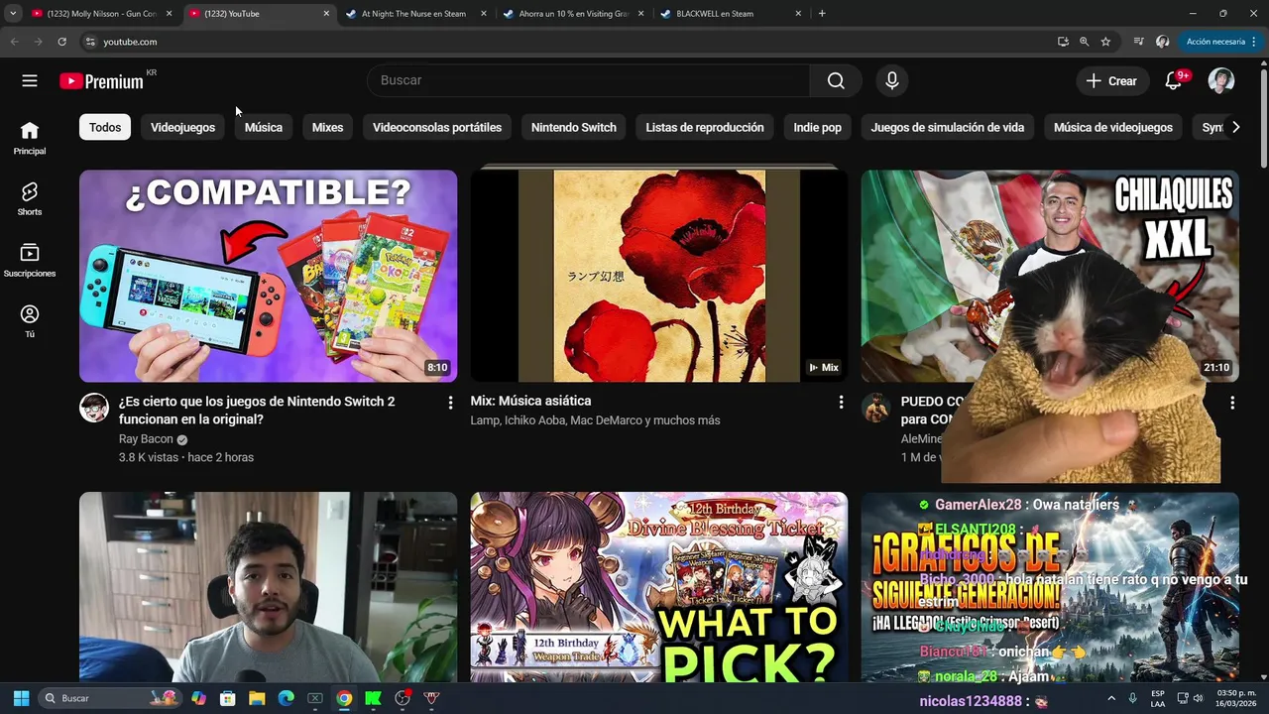Switch to At Night: The Nurse Steam tab
The height and width of the screenshot is (714, 1269).
(x=413, y=14)
